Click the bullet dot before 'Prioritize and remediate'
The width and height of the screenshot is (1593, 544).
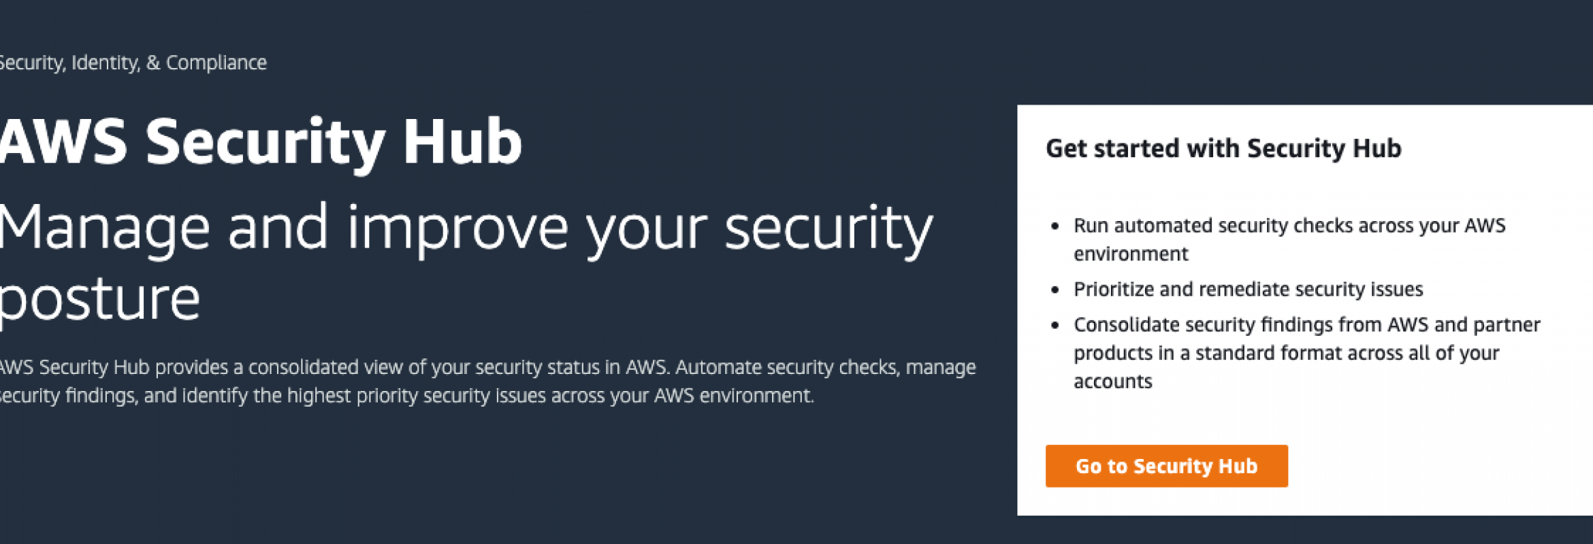pos(1055,290)
